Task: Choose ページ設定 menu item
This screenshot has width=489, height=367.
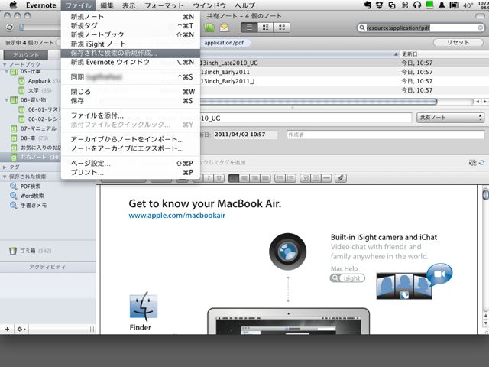Action: [131, 163]
